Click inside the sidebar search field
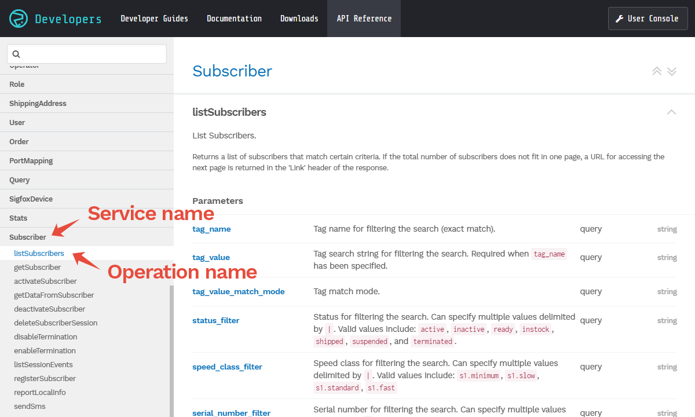 [x=87, y=53]
